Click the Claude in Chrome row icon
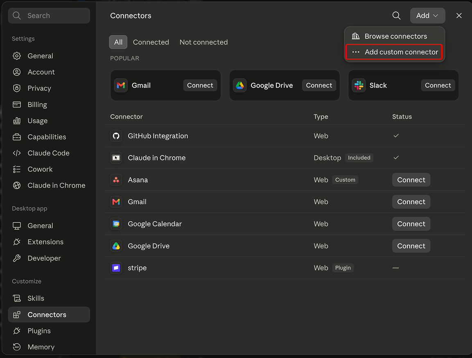 (x=116, y=158)
